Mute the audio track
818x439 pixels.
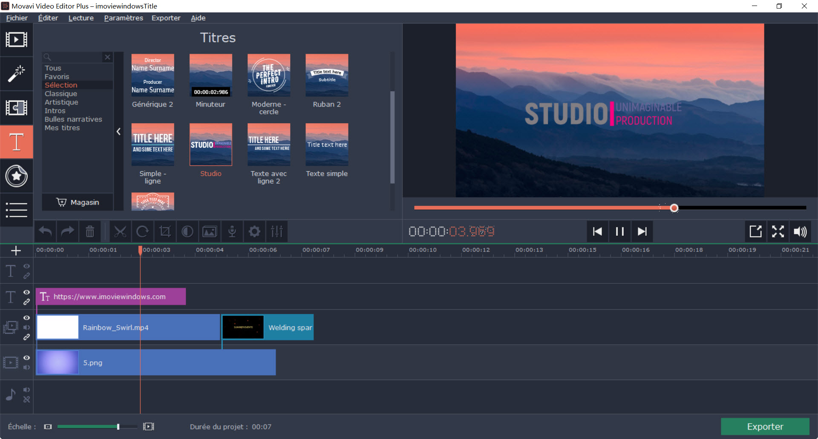(x=26, y=390)
